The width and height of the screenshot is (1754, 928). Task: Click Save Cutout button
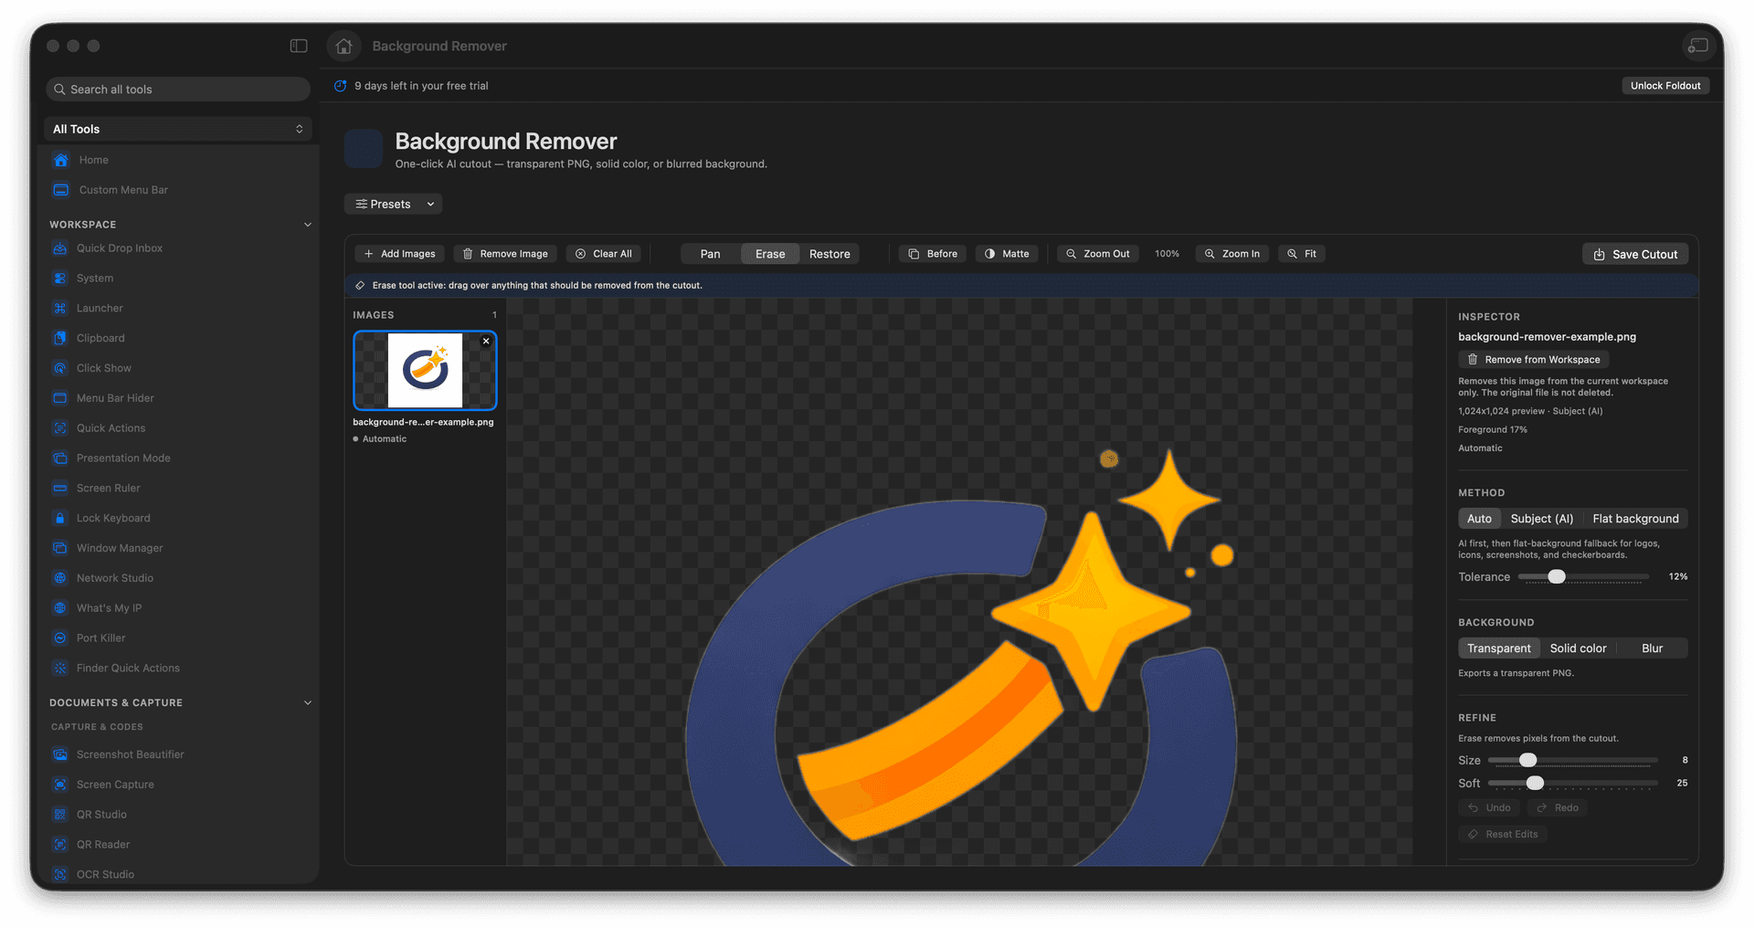1635,254
